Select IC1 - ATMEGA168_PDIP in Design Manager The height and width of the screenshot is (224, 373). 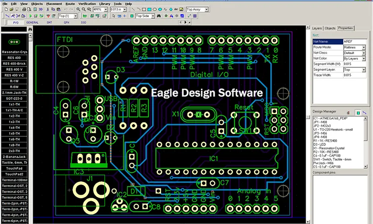tap(330, 118)
